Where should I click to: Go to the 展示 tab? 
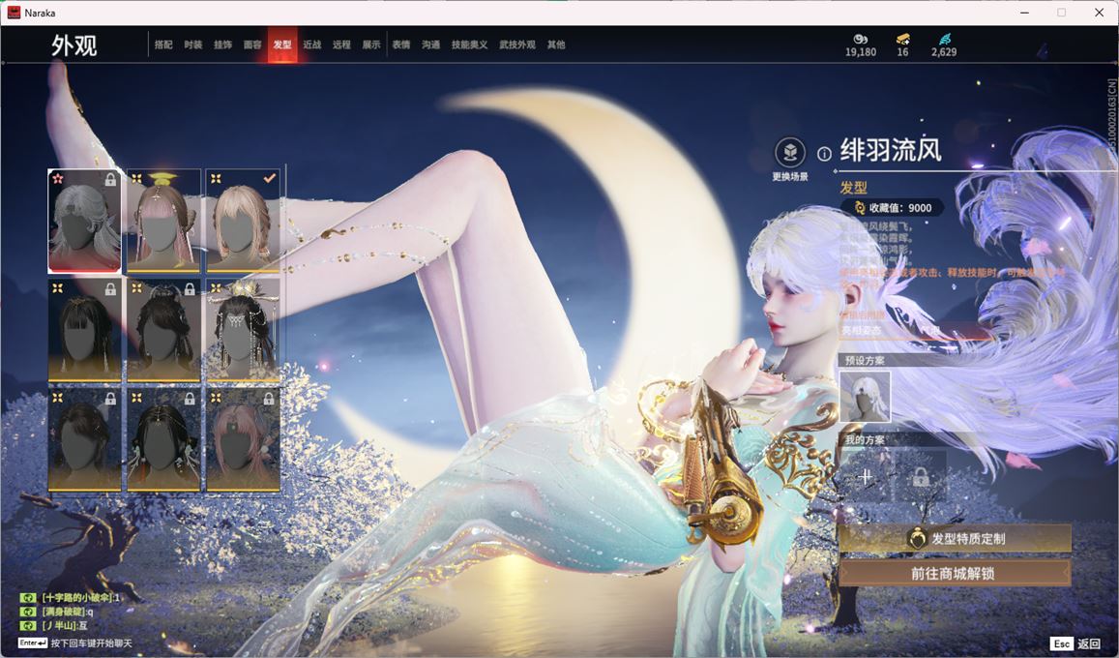click(371, 45)
